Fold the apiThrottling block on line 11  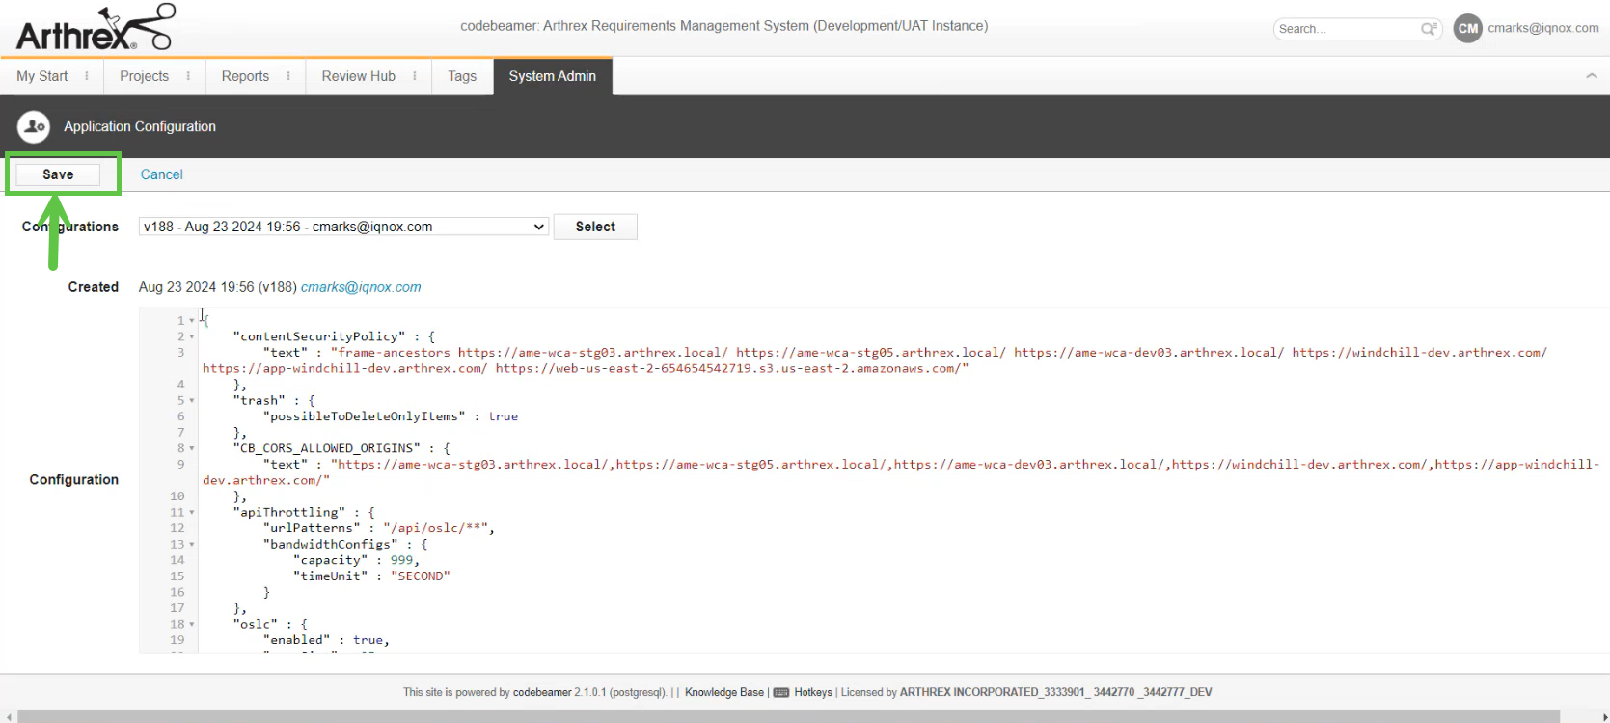(192, 513)
